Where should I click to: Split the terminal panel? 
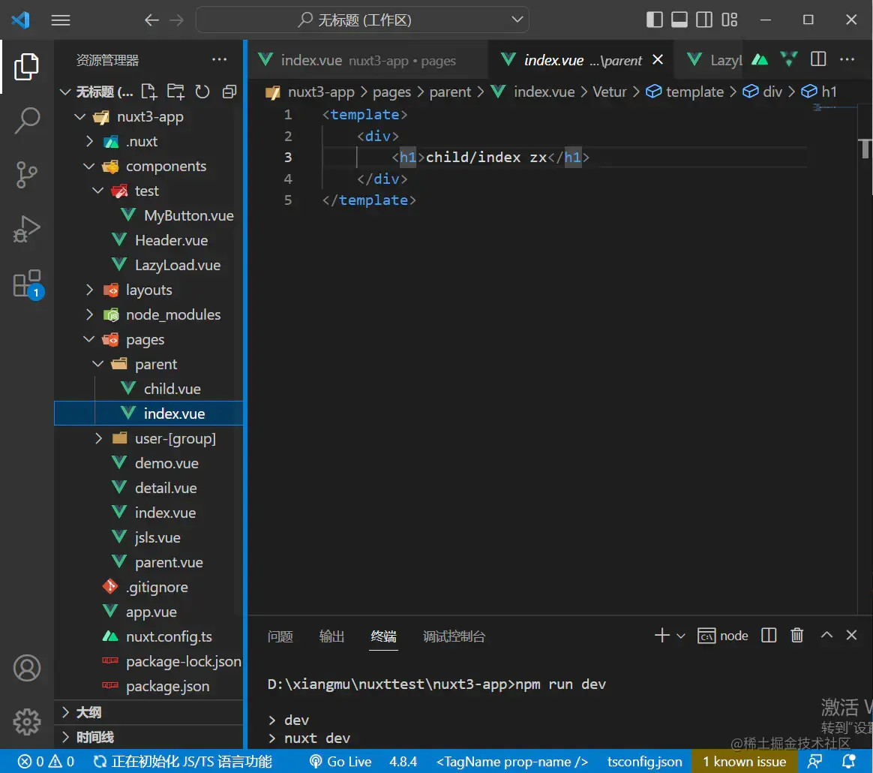pyautogui.click(x=769, y=636)
